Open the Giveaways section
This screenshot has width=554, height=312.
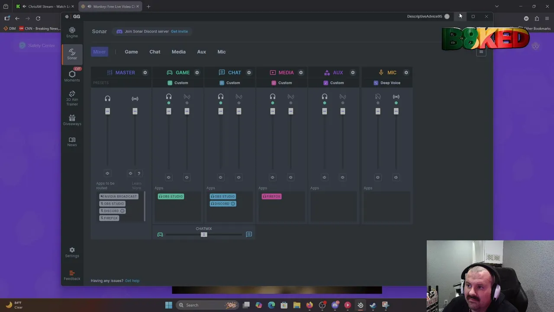(x=72, y=120)
